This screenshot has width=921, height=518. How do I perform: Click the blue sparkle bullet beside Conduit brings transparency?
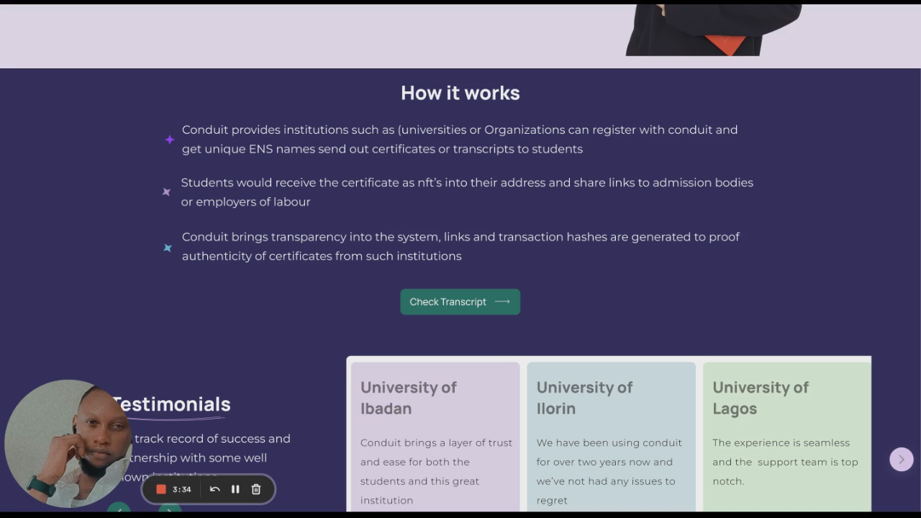[x=168, y=247]
